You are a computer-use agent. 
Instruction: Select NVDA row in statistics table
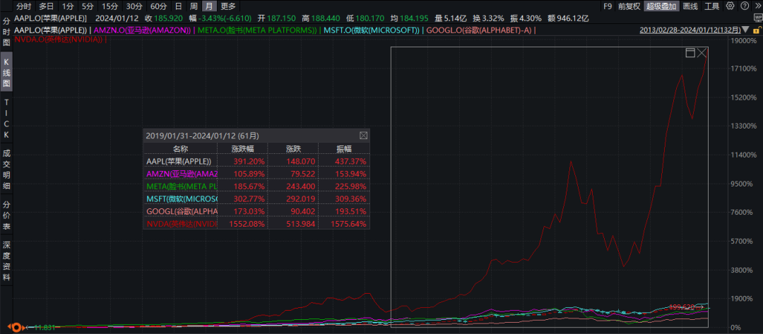(x=256, y=224)
